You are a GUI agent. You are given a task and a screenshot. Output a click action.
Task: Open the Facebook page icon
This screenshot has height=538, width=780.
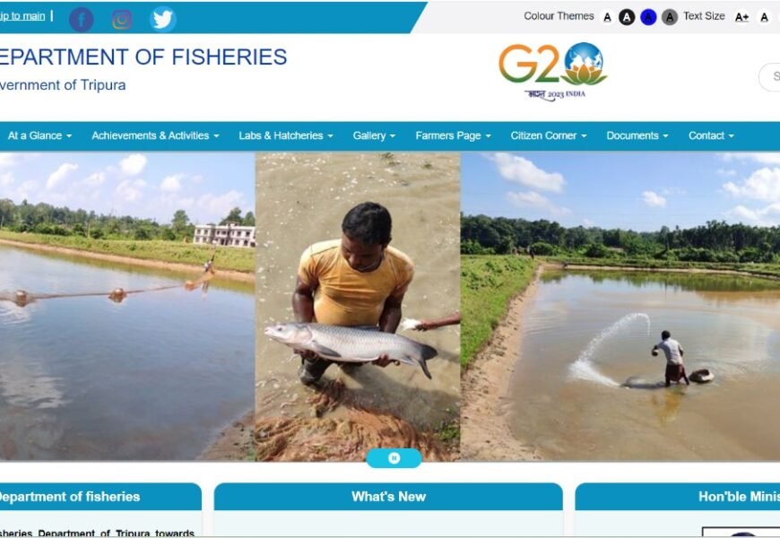point(81,20)
